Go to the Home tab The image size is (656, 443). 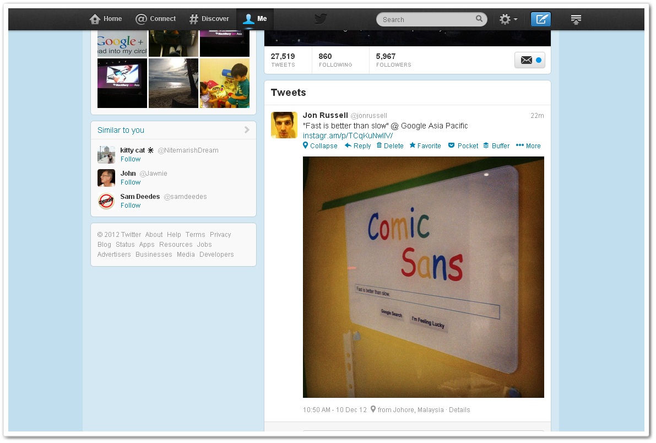click(106, 19)
